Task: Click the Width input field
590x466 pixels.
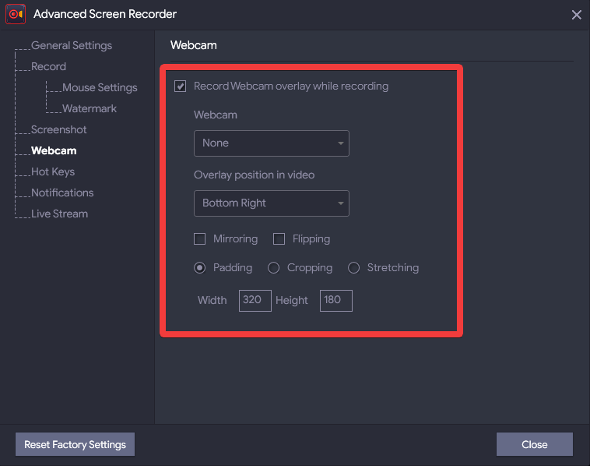Action: (255, 301)
